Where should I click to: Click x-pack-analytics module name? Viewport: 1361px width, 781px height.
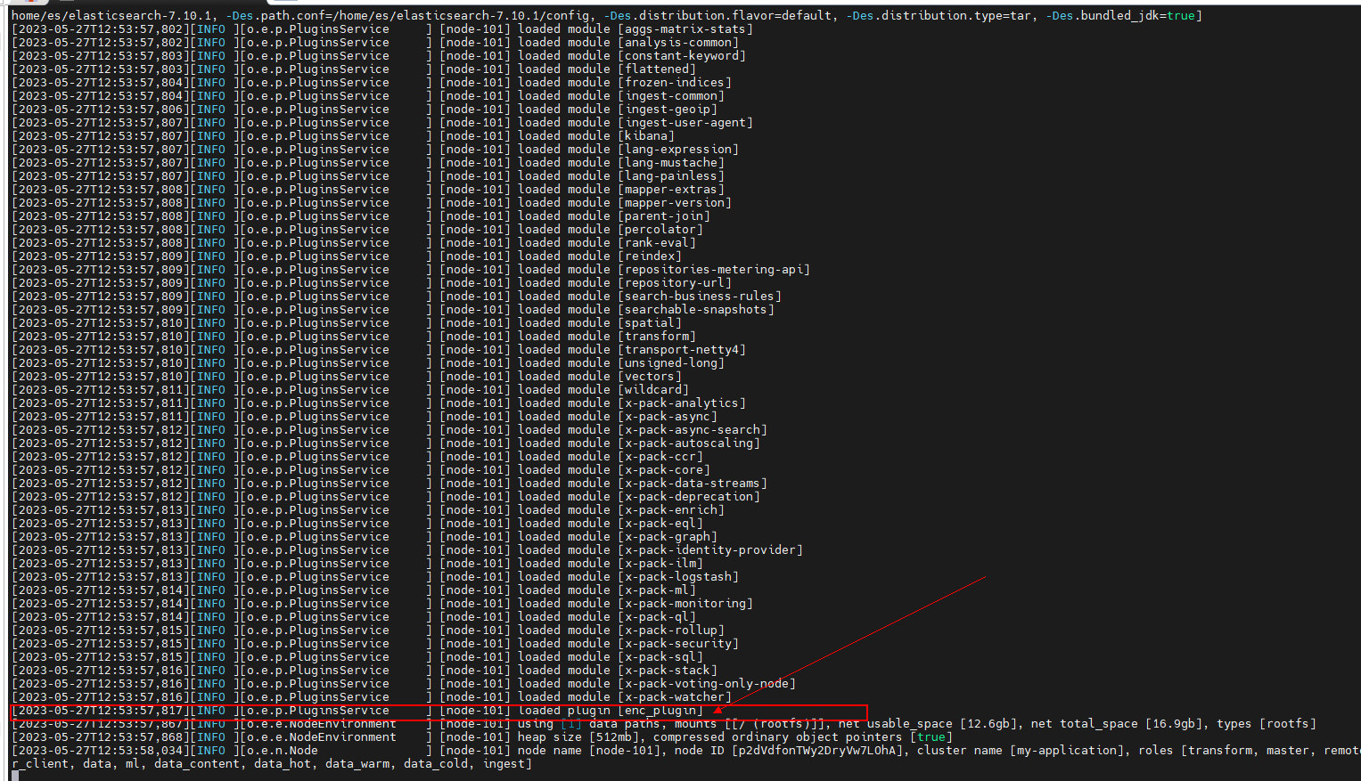coord(682,403)
